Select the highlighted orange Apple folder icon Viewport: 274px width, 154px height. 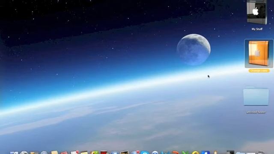[x=259, y=53]
